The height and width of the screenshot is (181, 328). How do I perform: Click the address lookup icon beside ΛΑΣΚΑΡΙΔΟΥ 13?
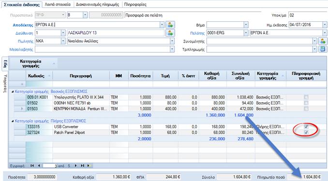(170, 33)
